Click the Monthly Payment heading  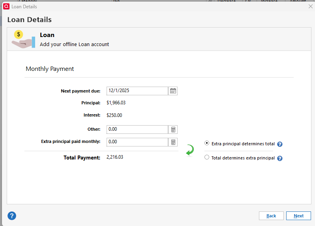click(50, 69)
